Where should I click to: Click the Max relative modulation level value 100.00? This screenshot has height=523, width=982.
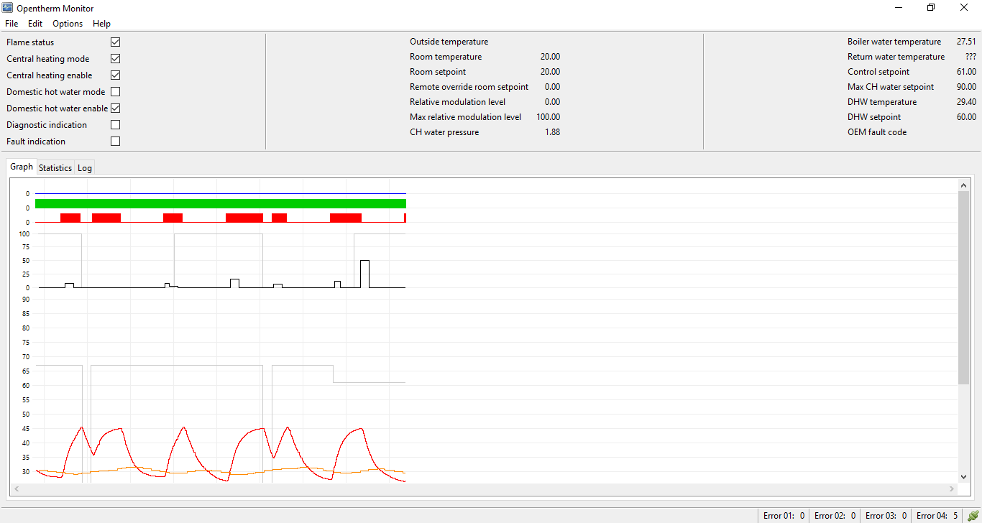coord(548,117)
